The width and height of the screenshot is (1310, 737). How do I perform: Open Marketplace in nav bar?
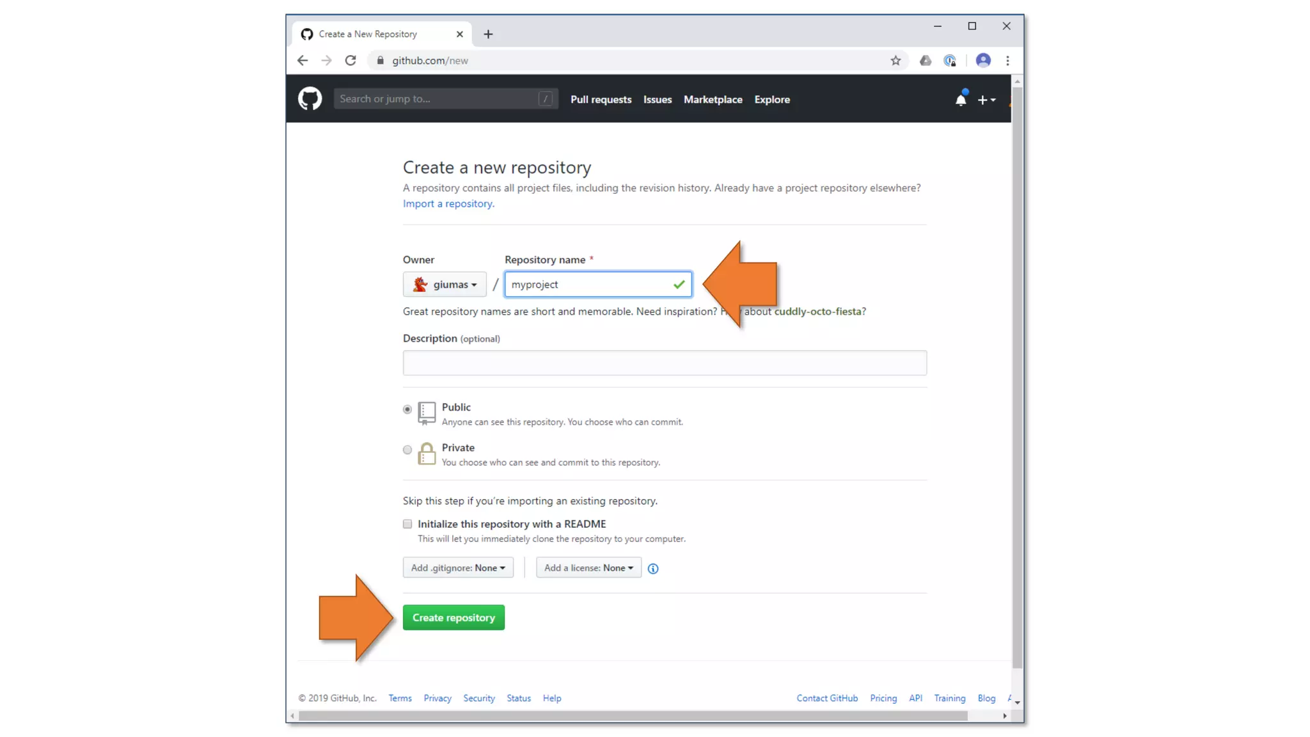[713, 100]
